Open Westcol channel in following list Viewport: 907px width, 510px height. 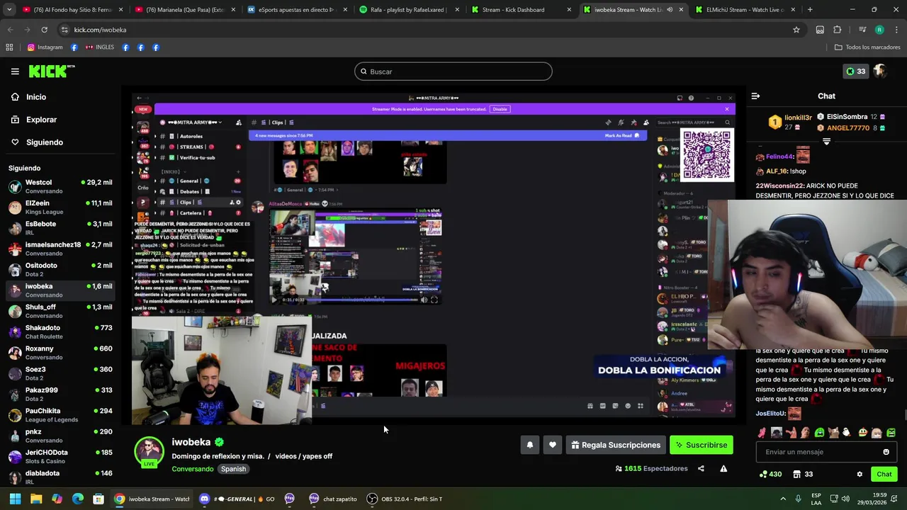pos(60,186)
